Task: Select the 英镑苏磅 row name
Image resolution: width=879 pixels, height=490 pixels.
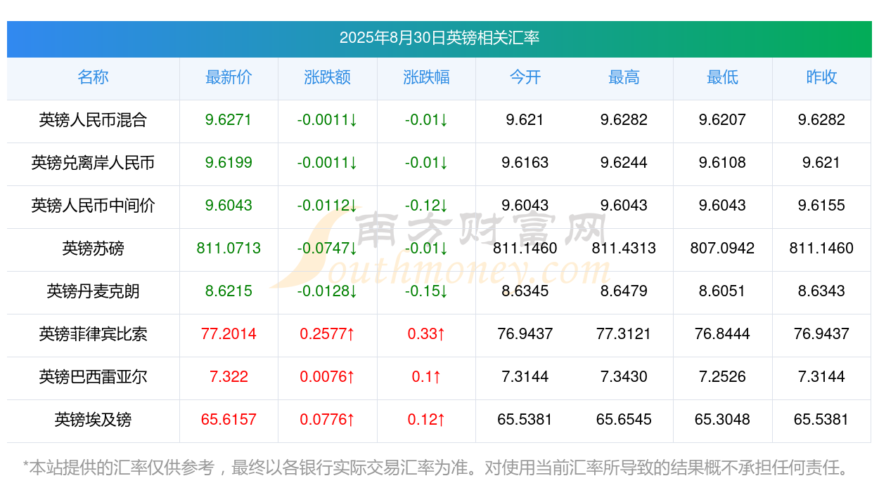Action: pos(93,249)
